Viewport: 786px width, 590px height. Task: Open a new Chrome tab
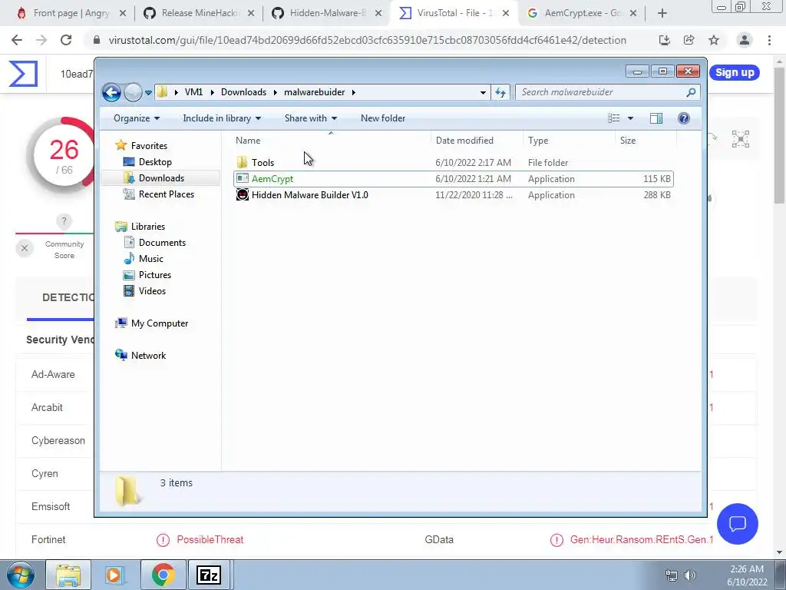coord(662,14)
